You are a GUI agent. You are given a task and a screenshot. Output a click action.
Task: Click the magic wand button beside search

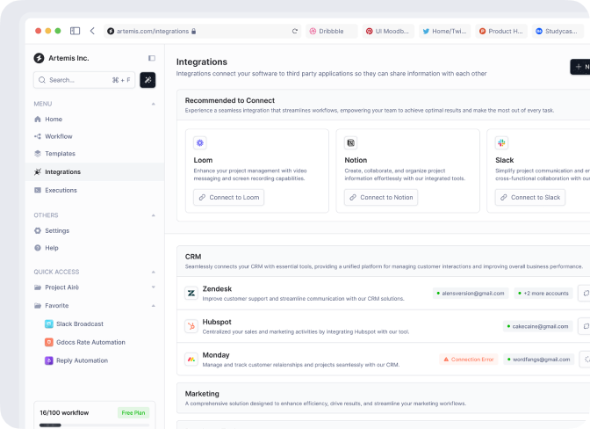(147, 80)
